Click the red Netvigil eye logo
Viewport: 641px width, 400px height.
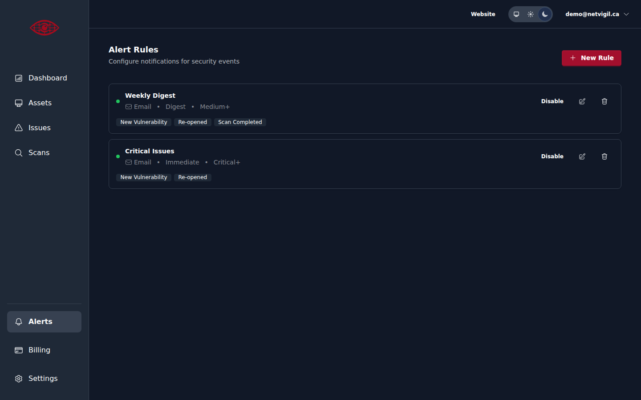coord(45,28)
